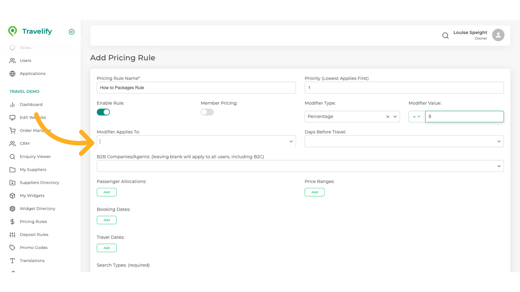
Task: Open Dashboard in the sidebar
Action: point(31,105)
